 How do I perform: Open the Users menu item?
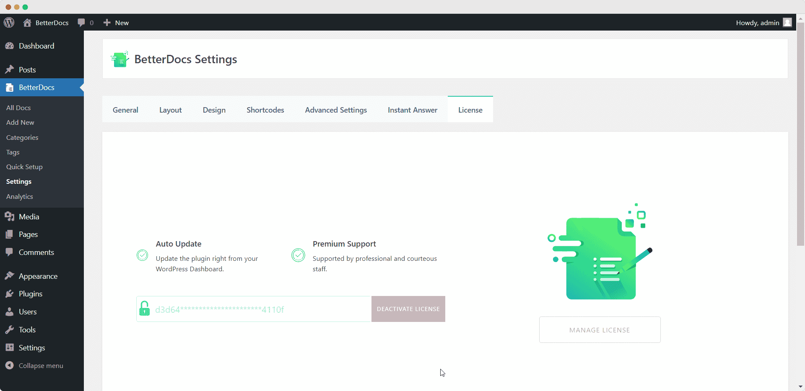42,312
